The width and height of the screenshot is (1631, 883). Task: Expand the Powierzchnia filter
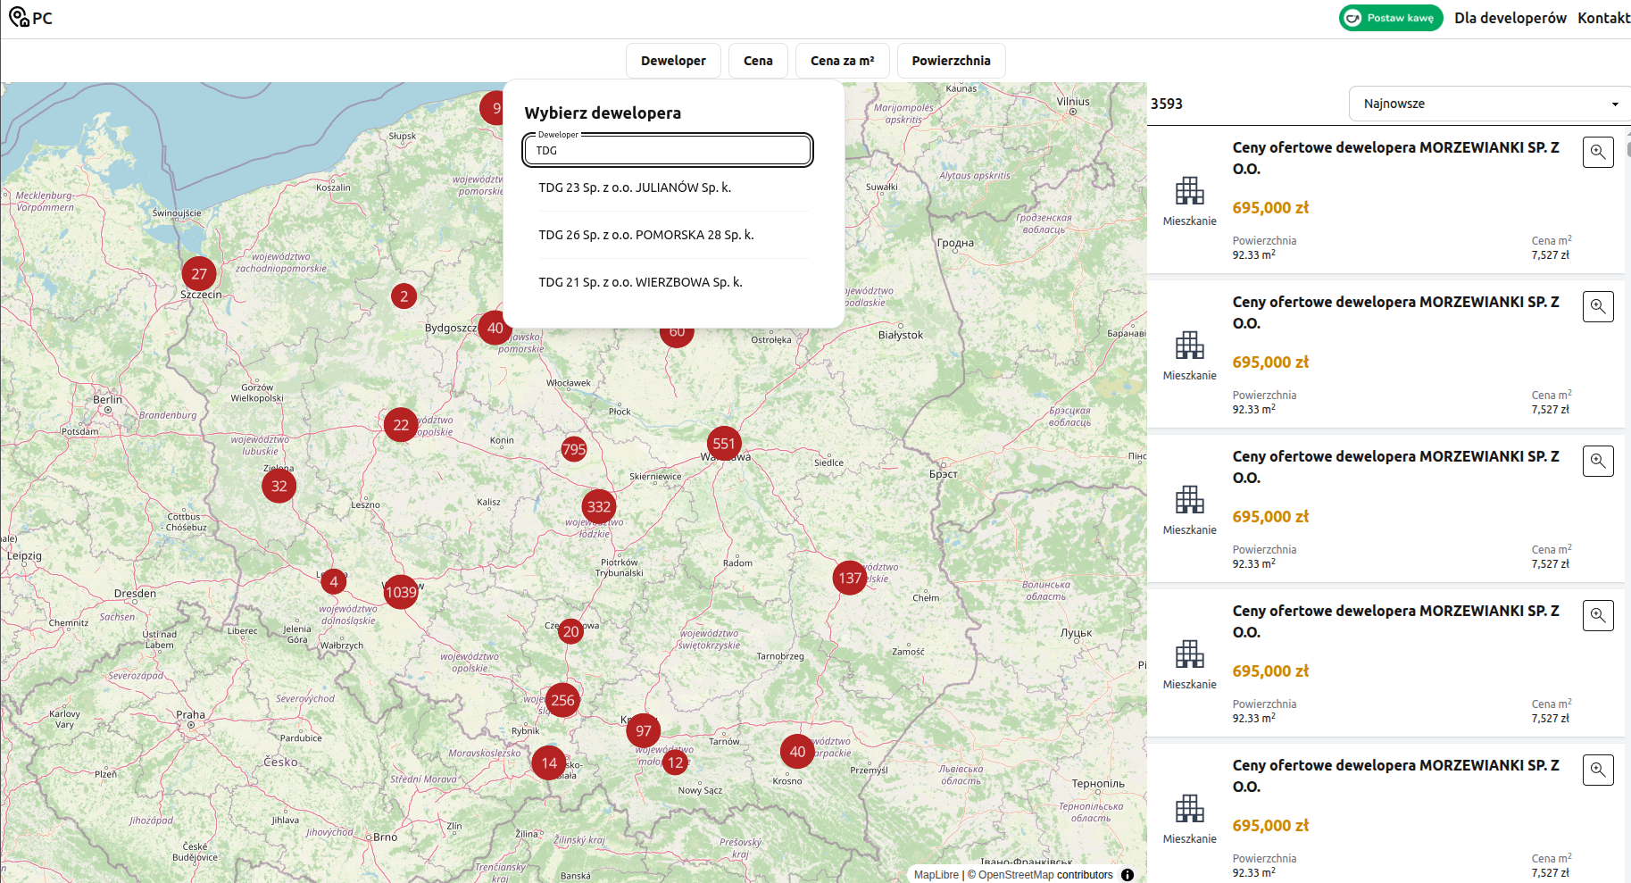click(x=951, y=61)
